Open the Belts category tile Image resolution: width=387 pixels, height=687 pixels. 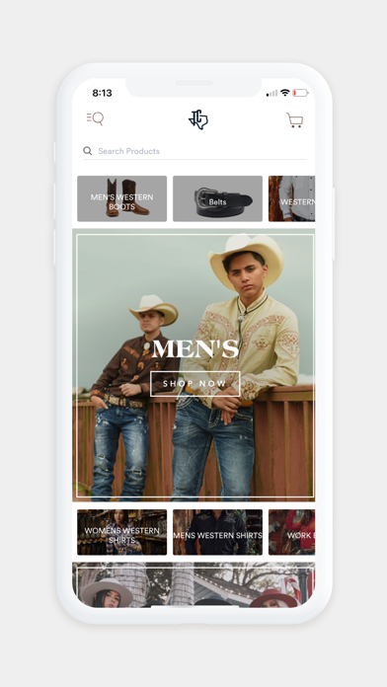pyautogui.click(x=217, y=198)
